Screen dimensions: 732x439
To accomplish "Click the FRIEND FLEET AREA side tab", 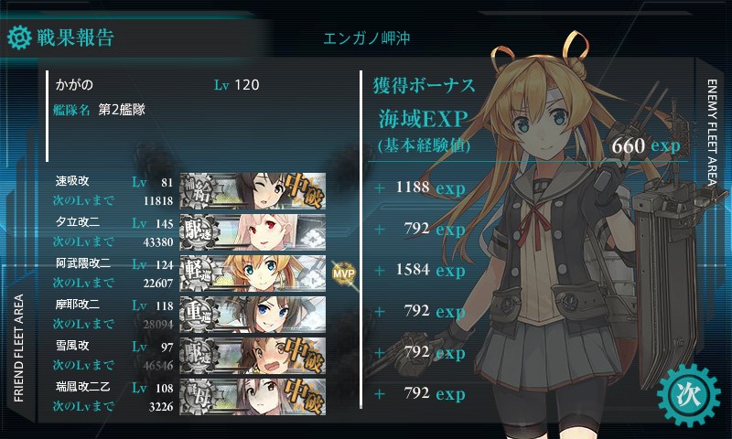I will [18, 348].
